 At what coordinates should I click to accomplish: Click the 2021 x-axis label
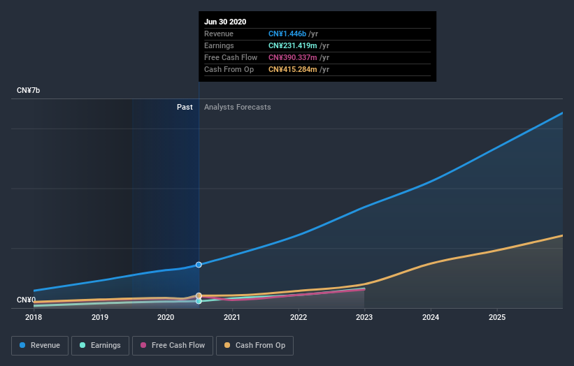[232, 317]
